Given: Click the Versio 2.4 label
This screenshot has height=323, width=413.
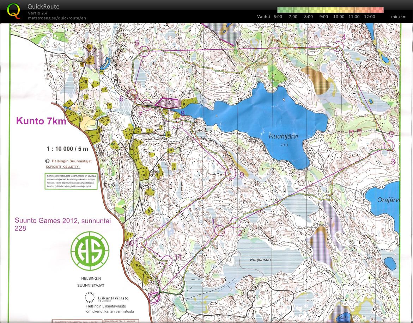Looking at the screenshot, I should tap(36, 13).
